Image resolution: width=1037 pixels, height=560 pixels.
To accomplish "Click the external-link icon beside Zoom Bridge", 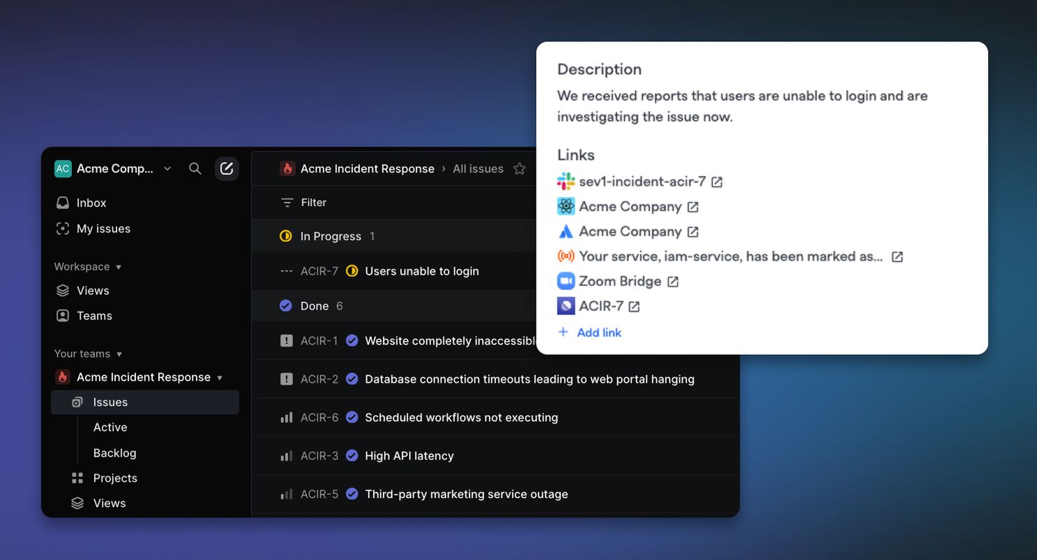I will (x=673, y=282).
